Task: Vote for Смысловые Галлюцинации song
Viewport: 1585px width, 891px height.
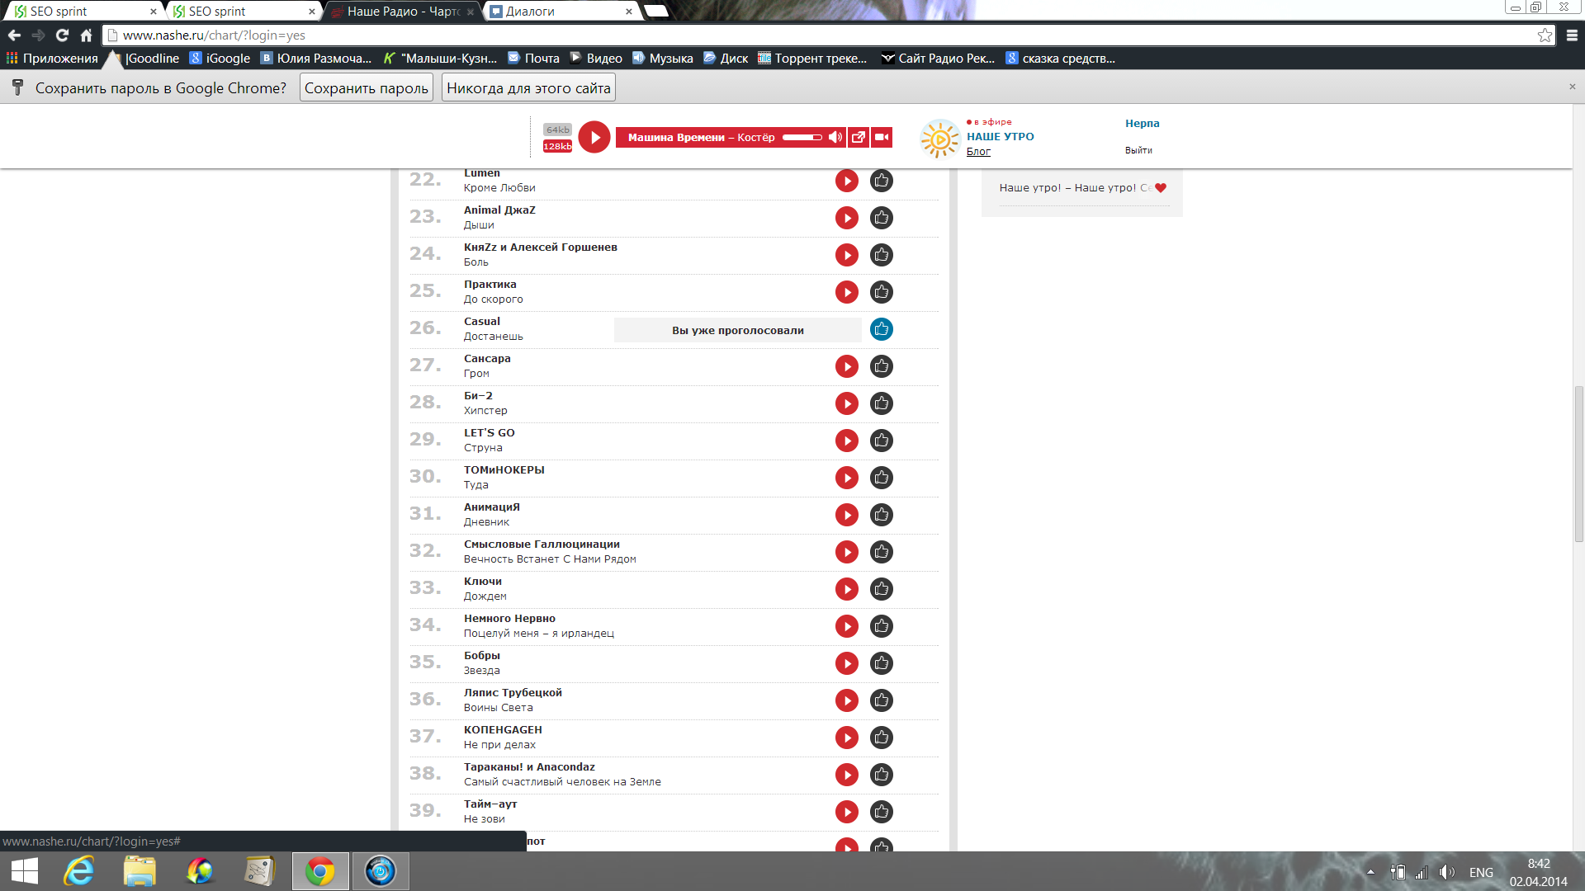Action: [881, 552]
